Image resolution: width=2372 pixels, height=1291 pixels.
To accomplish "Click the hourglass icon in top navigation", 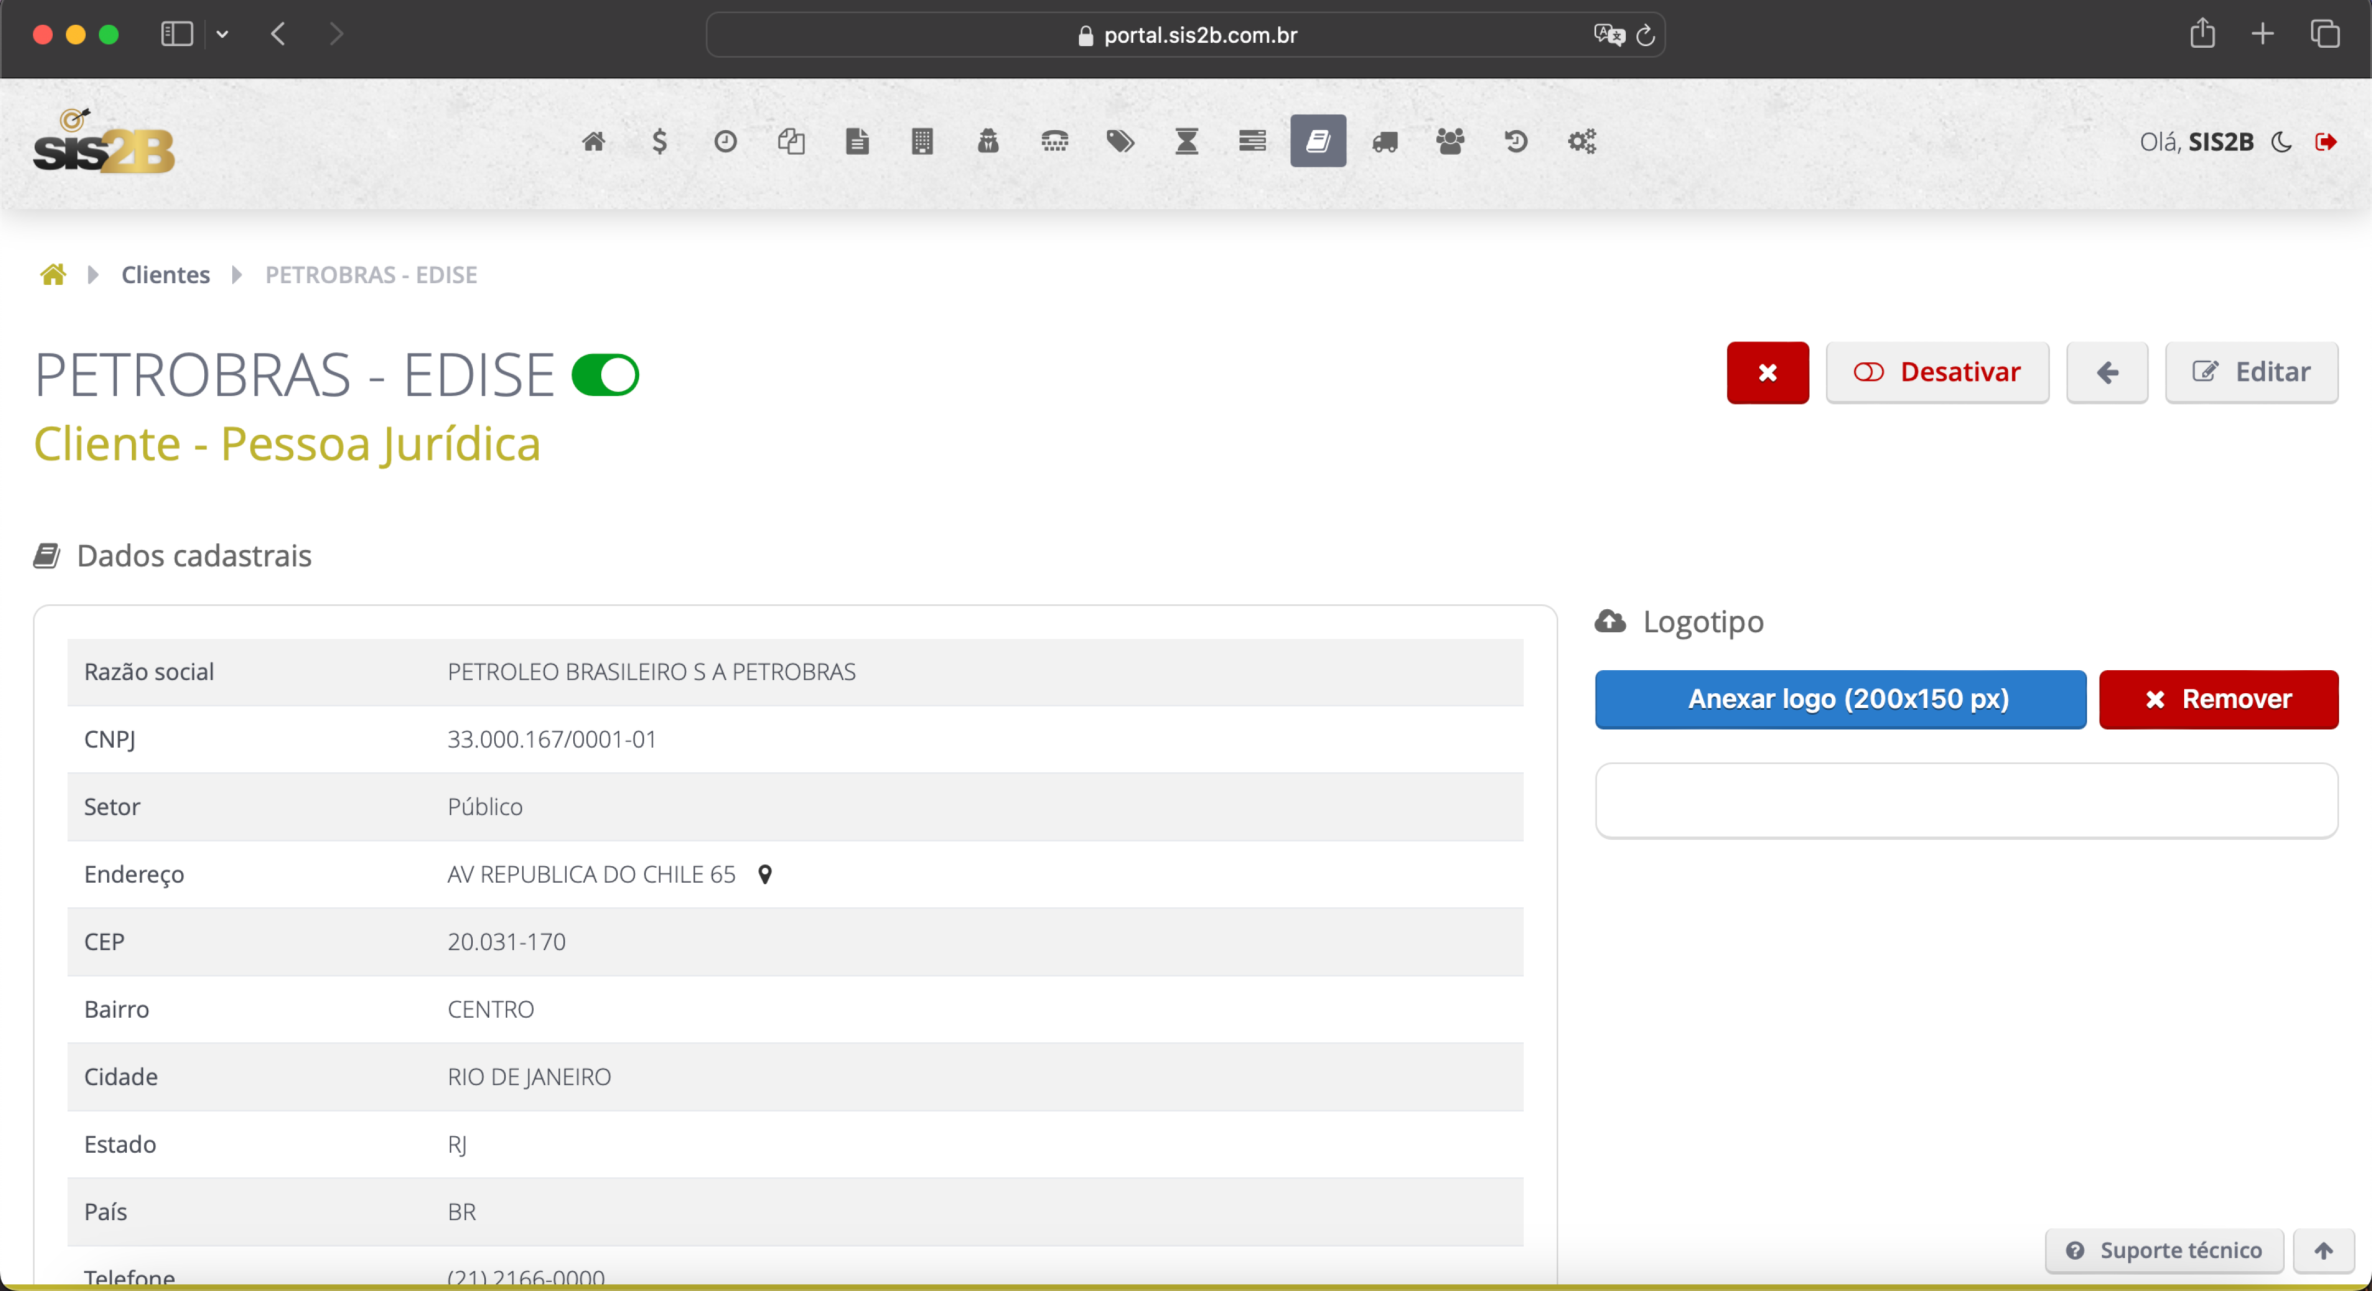I will coord(1186,142).
